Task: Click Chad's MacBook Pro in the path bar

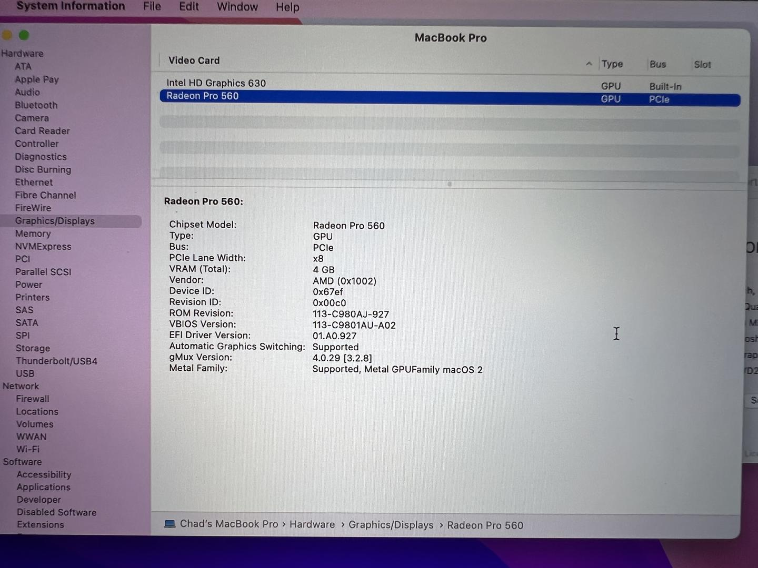Action: tap(229, 524)
